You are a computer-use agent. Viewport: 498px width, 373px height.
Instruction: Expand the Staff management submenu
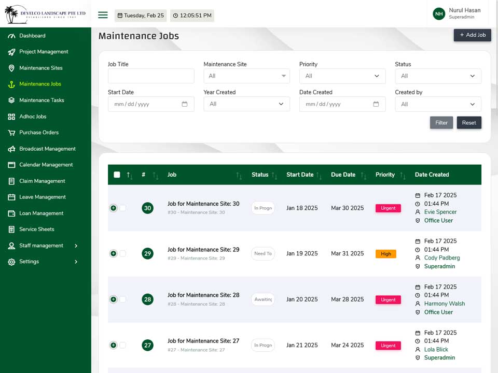[x=76, y=246]
